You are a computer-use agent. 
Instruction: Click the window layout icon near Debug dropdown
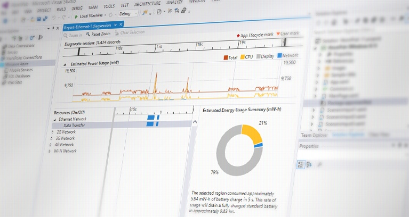click(170, 11)
